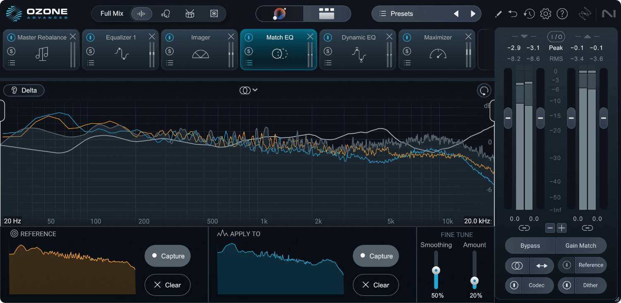Open the session history clock icon
Viewport: 621px width, 303px height.
tap(529, 14)
